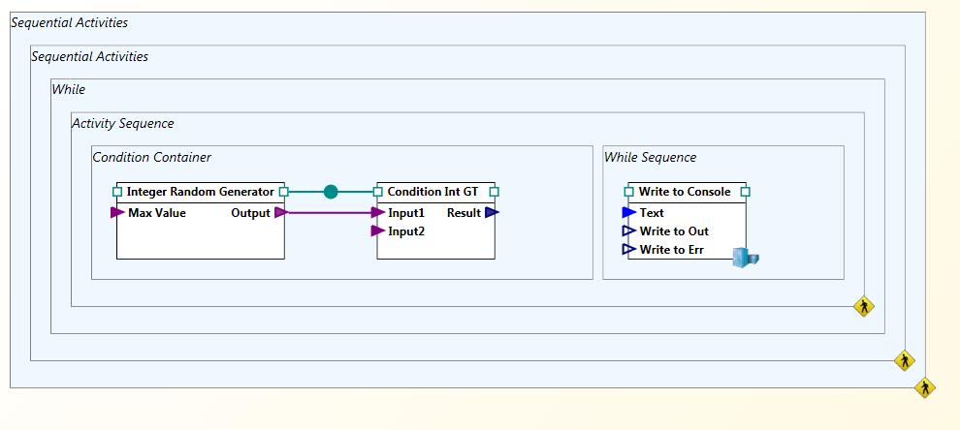960x430 pixels.
Task: Select the Write to Console block title
Action: coord(685,192)
